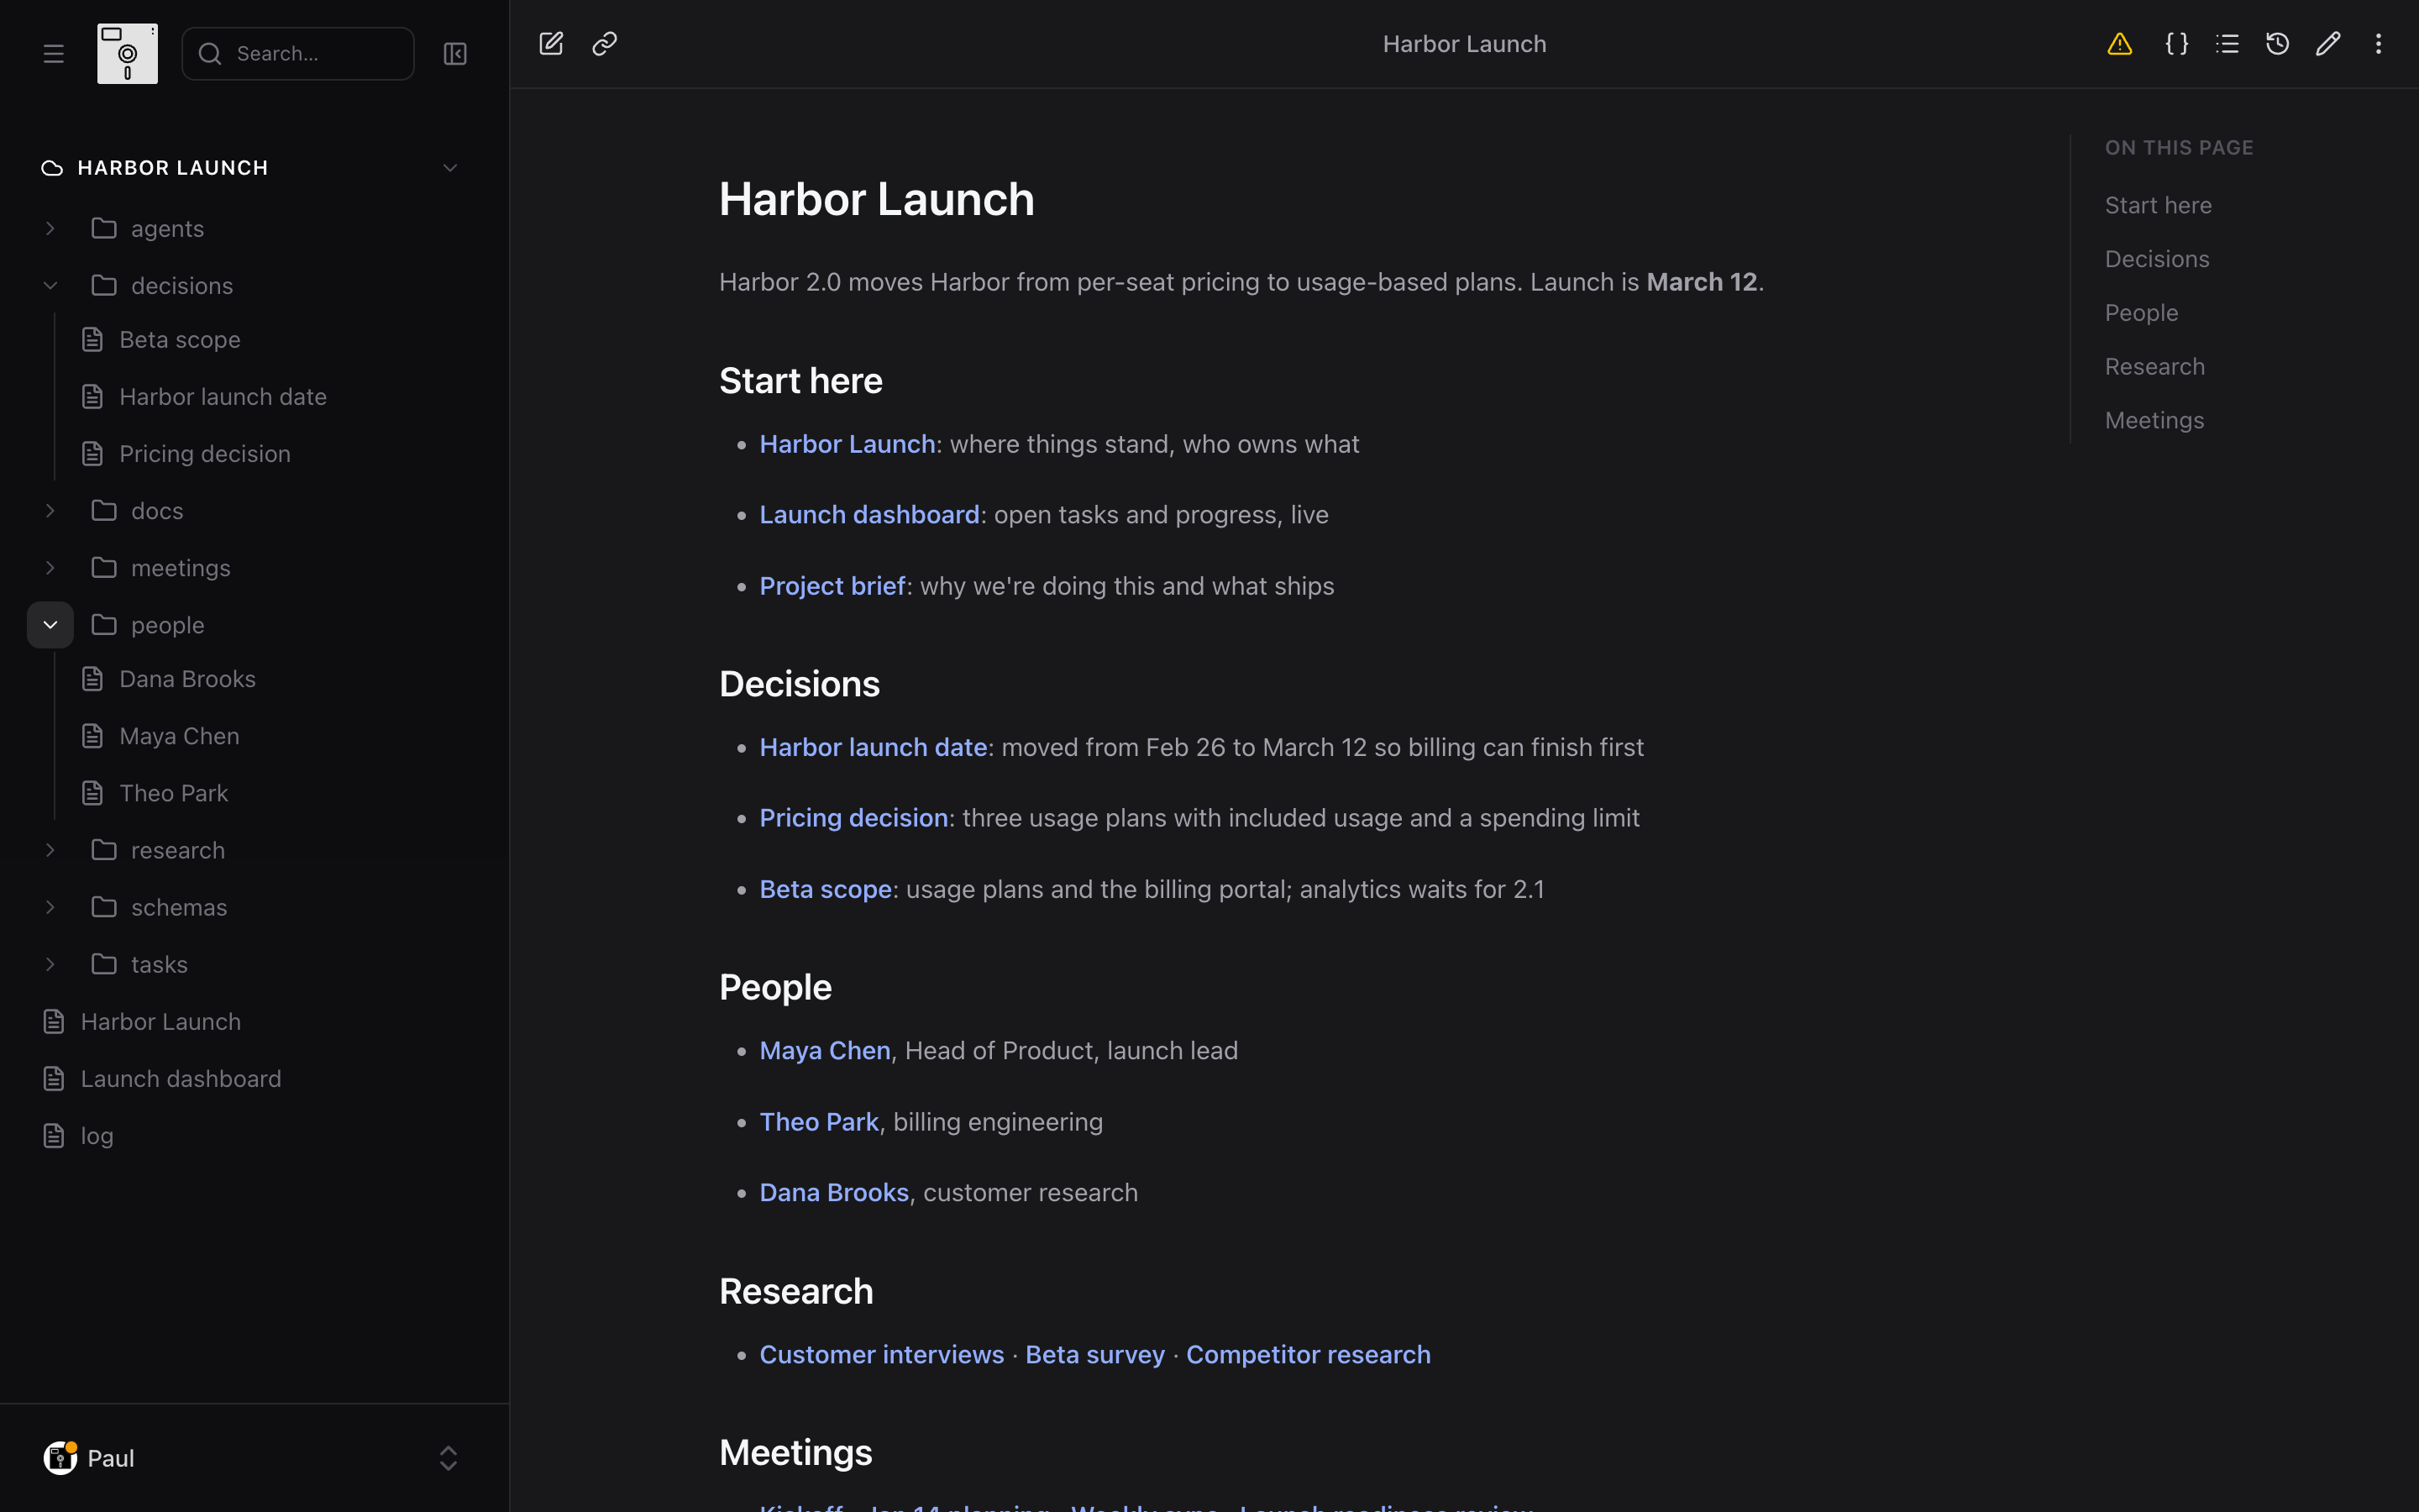
Task: Jump to Start here in page outline
Action: click(2158, 205)
